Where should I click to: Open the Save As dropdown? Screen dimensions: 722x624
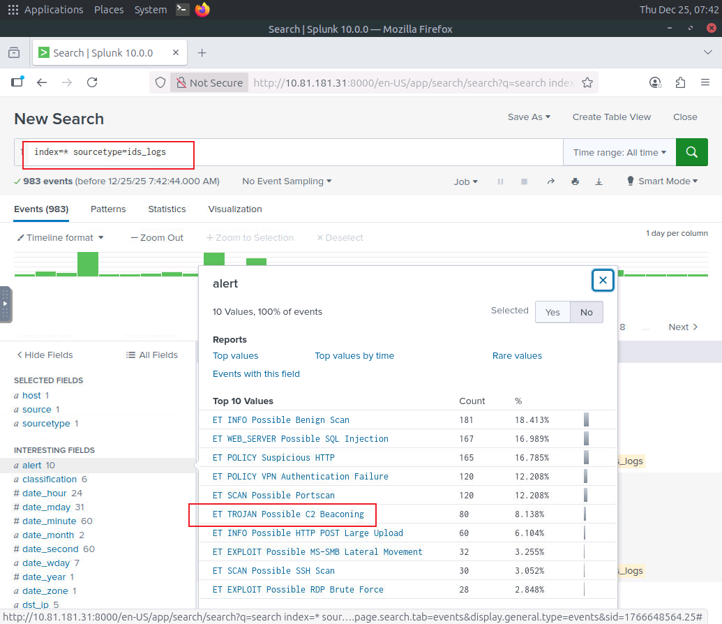pos(529,117)
